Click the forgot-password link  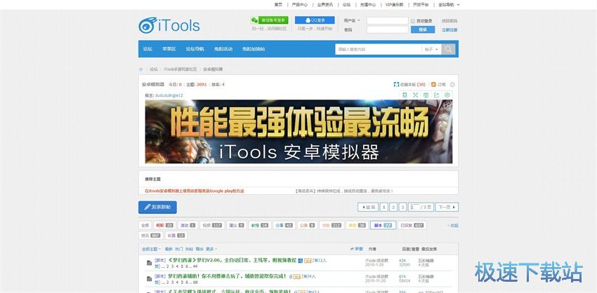(x=450, y=21)
